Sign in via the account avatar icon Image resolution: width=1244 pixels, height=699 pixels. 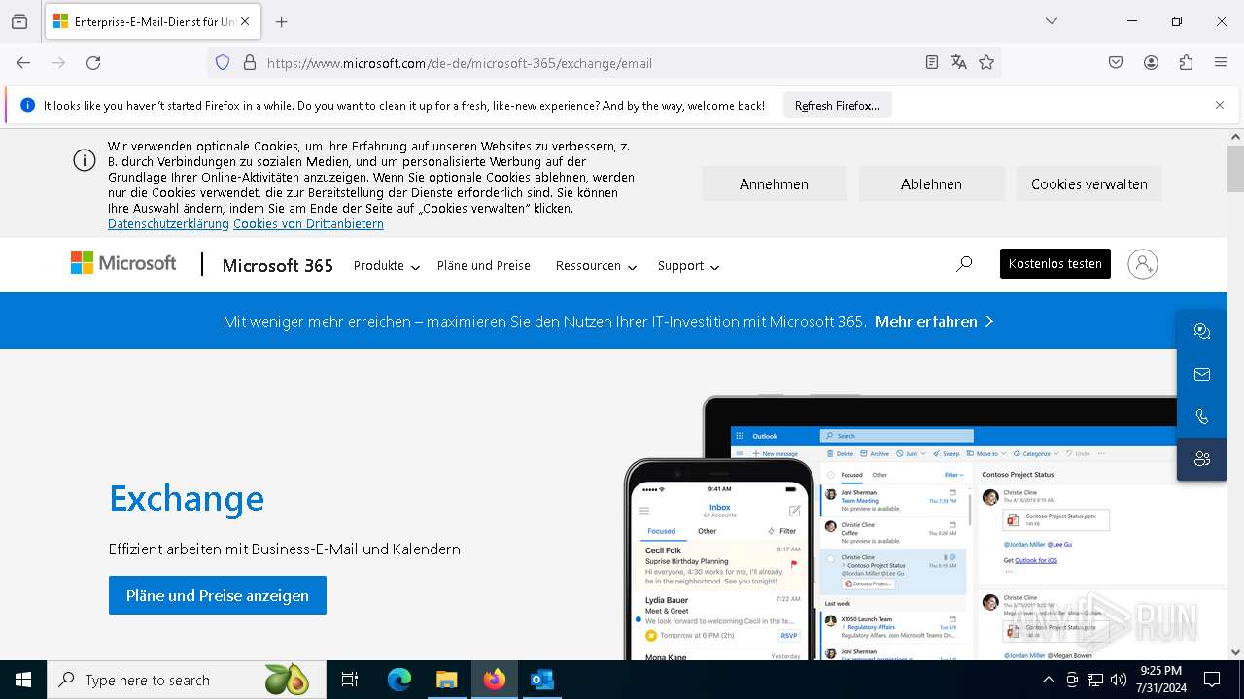pos(1143,264)
